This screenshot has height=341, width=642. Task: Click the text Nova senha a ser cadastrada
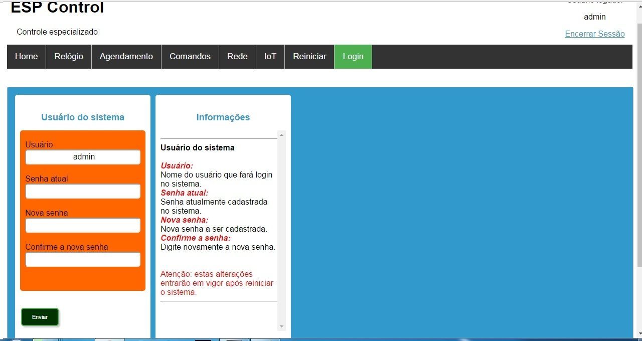214,229
